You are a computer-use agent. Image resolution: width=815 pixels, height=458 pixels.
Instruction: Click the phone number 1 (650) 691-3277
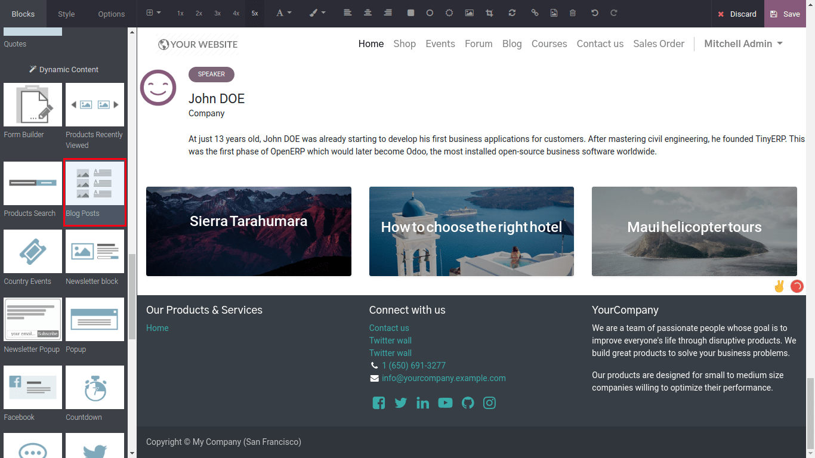pyautogui.click(x=414, y=366)
